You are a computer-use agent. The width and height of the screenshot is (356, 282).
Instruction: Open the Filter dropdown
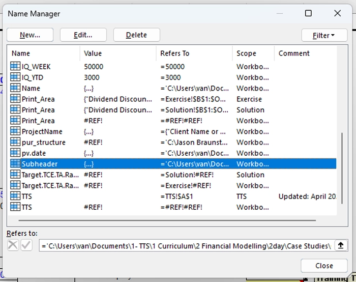point(324,35)
